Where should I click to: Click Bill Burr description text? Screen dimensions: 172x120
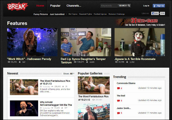(x=55, y=113)
